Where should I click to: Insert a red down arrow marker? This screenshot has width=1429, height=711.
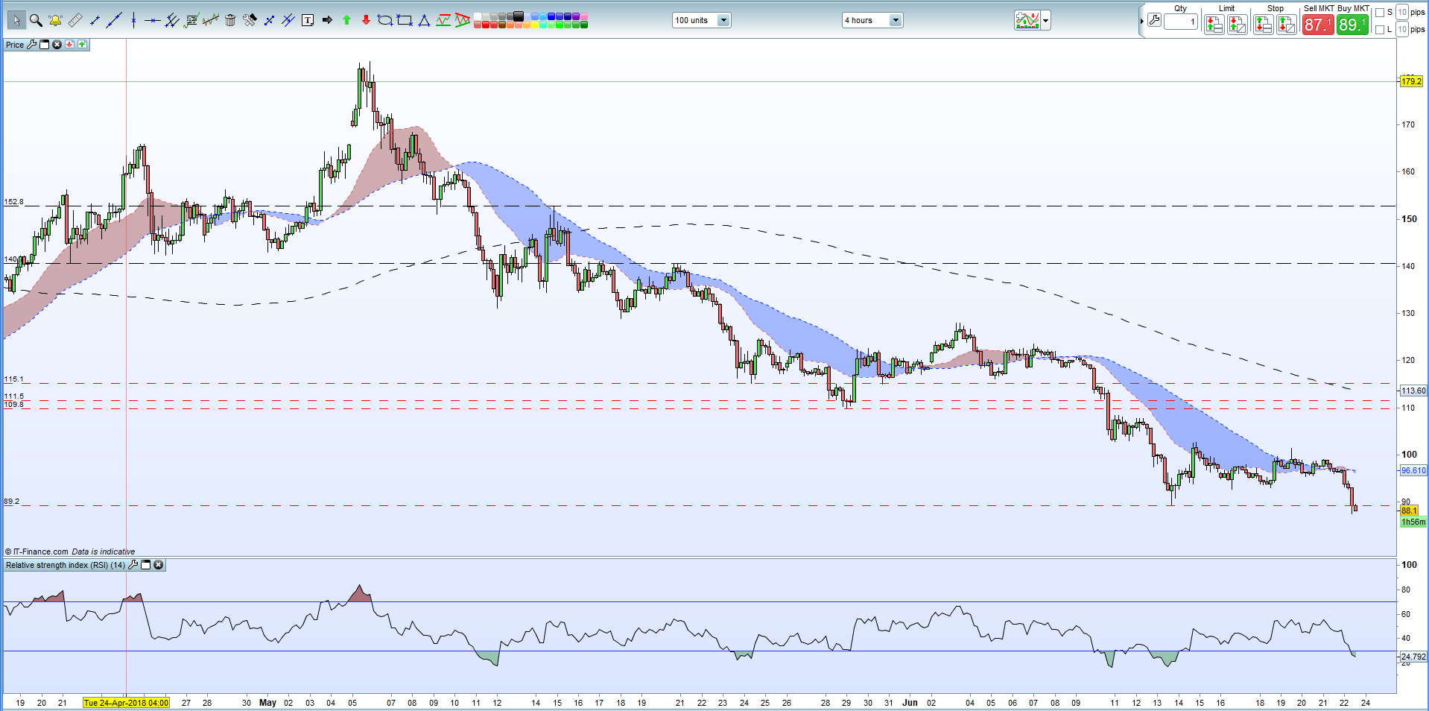point(366,20)
